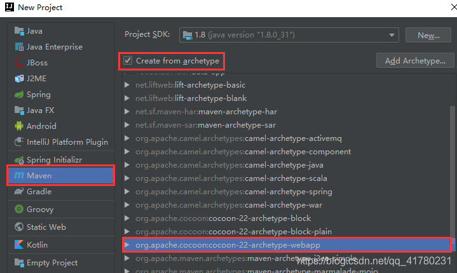
Task: Select Kotlin project type
Action: (x=61, y=245)
